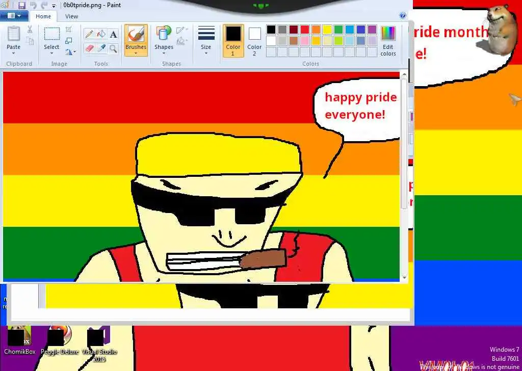This screenshot has height=371, width=522.
Task: Expand the Select dropdown arrow
Action: coord(52,54)
